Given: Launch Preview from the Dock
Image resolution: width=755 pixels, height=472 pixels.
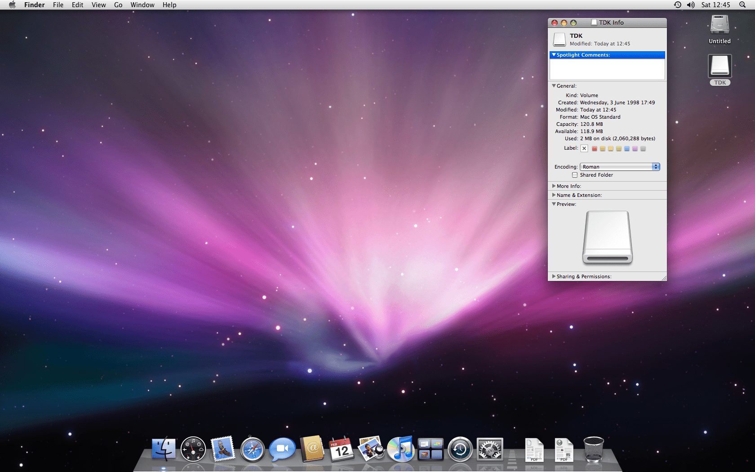Looking at the screenshot, I should click(x=371, y=449).
